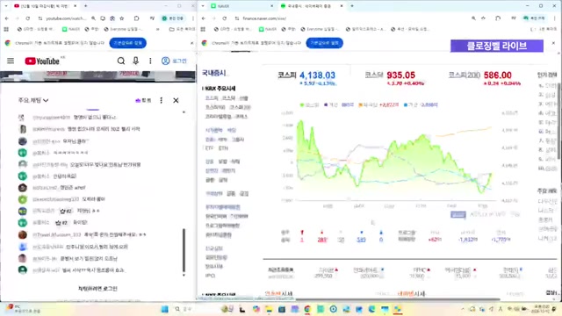Click KOSPI200 value 586.00
562x316 pixels.
(x=498, y=75)
